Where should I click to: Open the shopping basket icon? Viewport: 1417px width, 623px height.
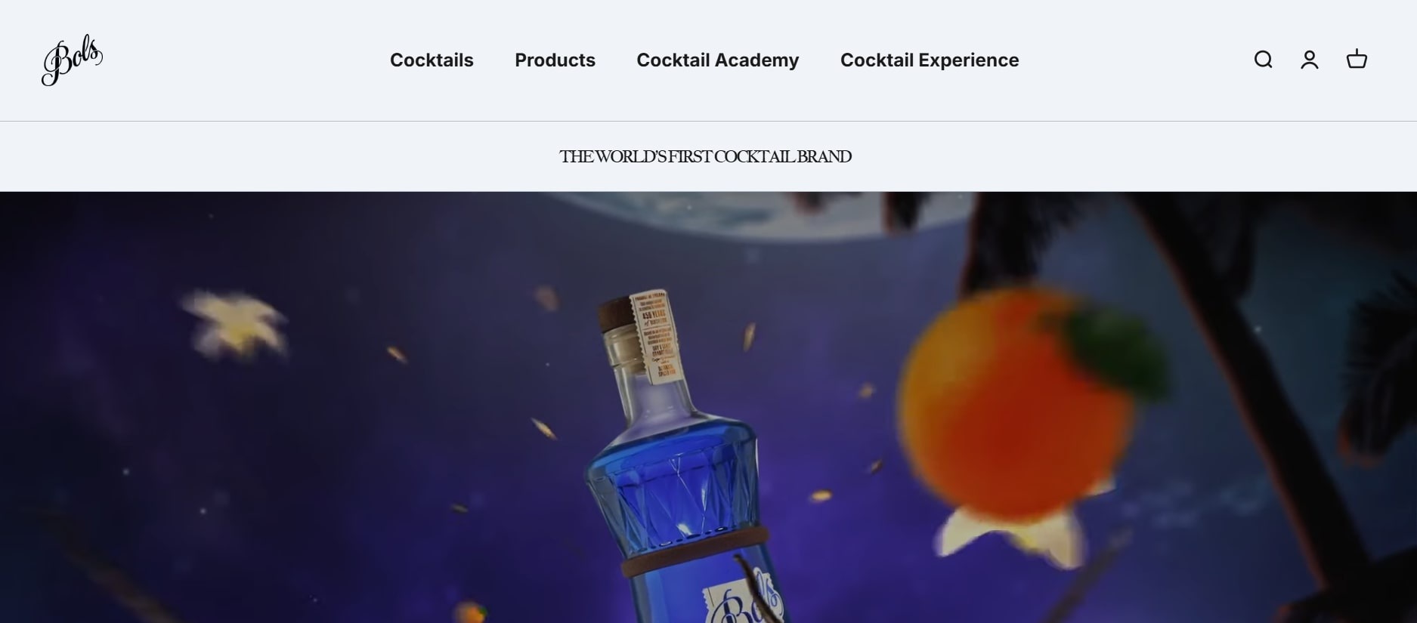coord(1357,60)
